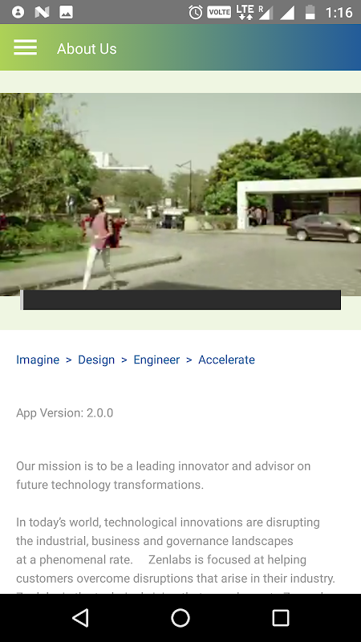This screenshot has height=642, width=361.
Task: Click the Design link
Action: pyautogui.click(x=96, y=360)
